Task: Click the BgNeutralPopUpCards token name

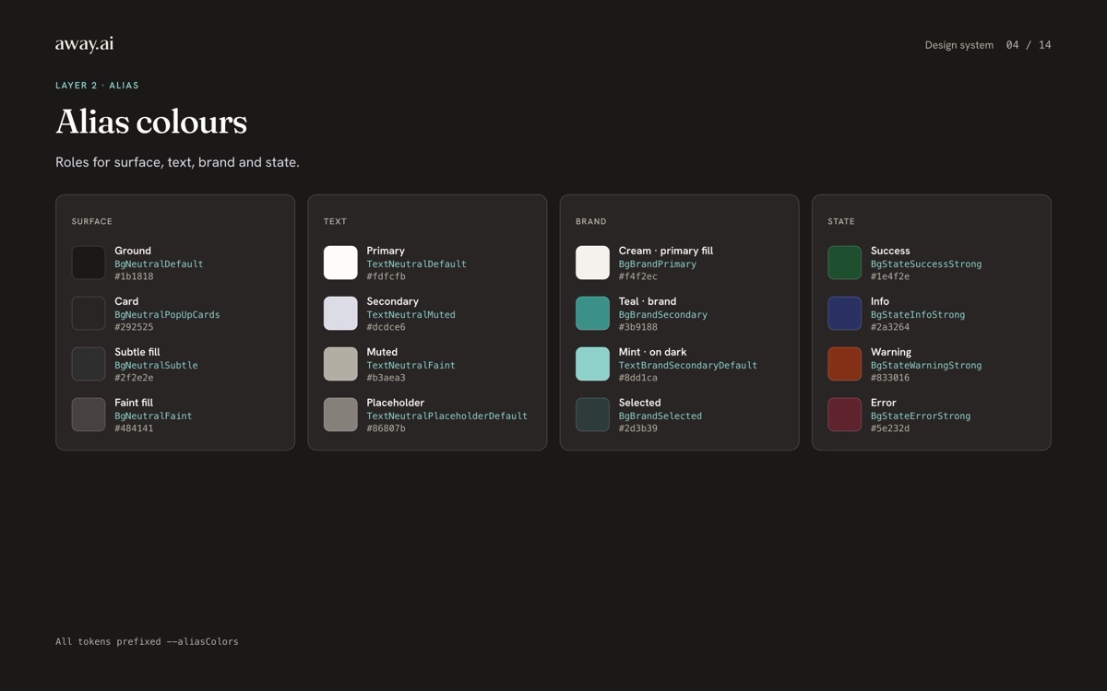Action: (x=167, y=315)
